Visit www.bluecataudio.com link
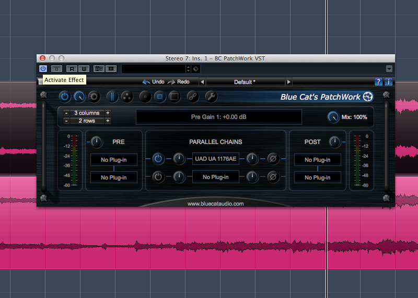Viewport: 418px width, 298px height. 215,204
